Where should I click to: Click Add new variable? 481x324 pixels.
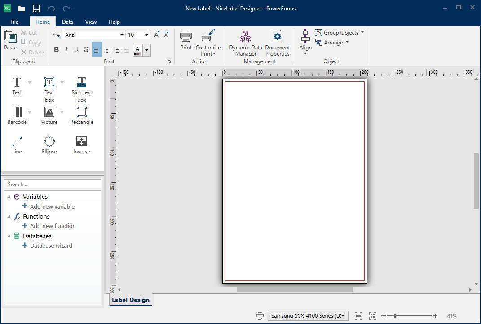49,206
